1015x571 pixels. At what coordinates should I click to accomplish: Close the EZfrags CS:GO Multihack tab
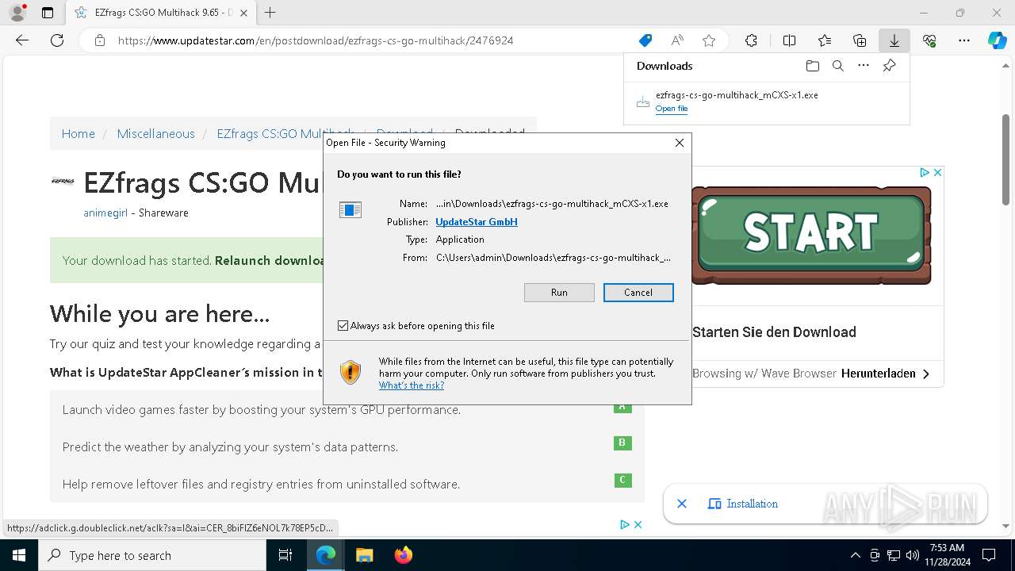[243, 13]
